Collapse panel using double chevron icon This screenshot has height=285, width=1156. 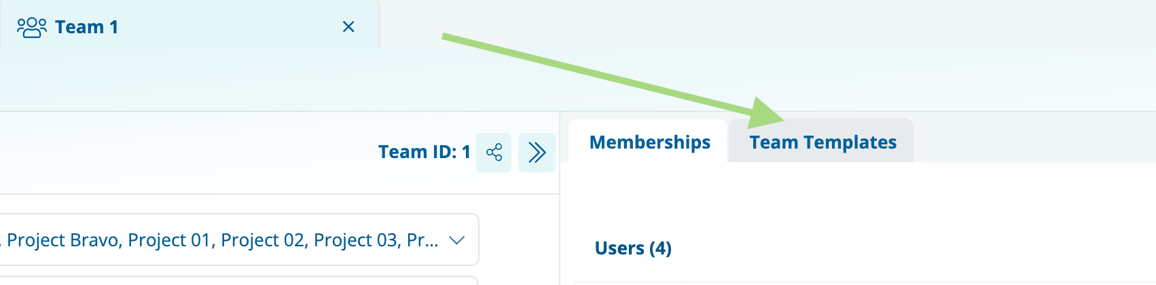537,153
